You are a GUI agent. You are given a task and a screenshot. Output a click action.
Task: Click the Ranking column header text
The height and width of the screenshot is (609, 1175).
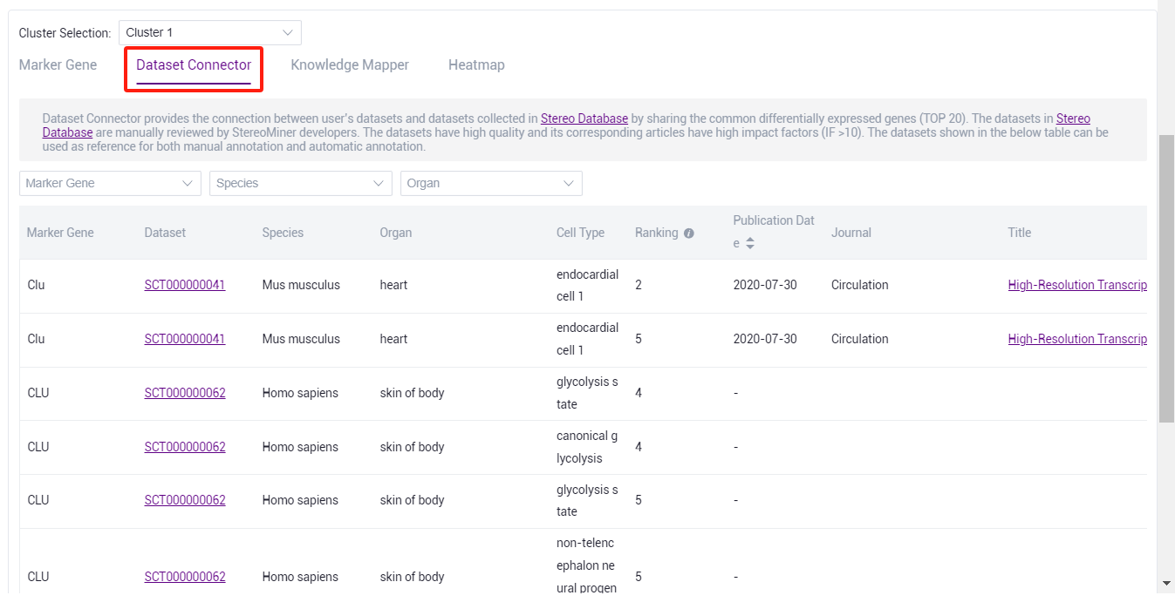pyautogui.click(x=656, y=233)
